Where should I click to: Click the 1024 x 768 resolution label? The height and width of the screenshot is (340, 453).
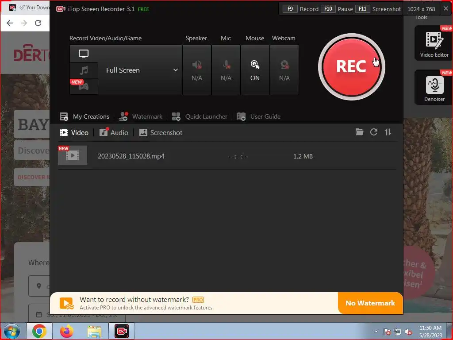(x=421, y=9)
